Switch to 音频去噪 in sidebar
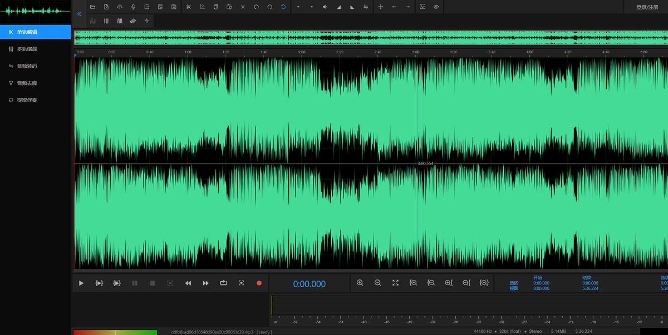Screen dimensions: 668x335 coord(27,83)
